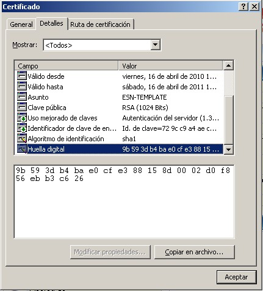The height and width of the screenshot is (291, 263).
Task: Click the field icon beside Asunto
Action: coord(22,97)
